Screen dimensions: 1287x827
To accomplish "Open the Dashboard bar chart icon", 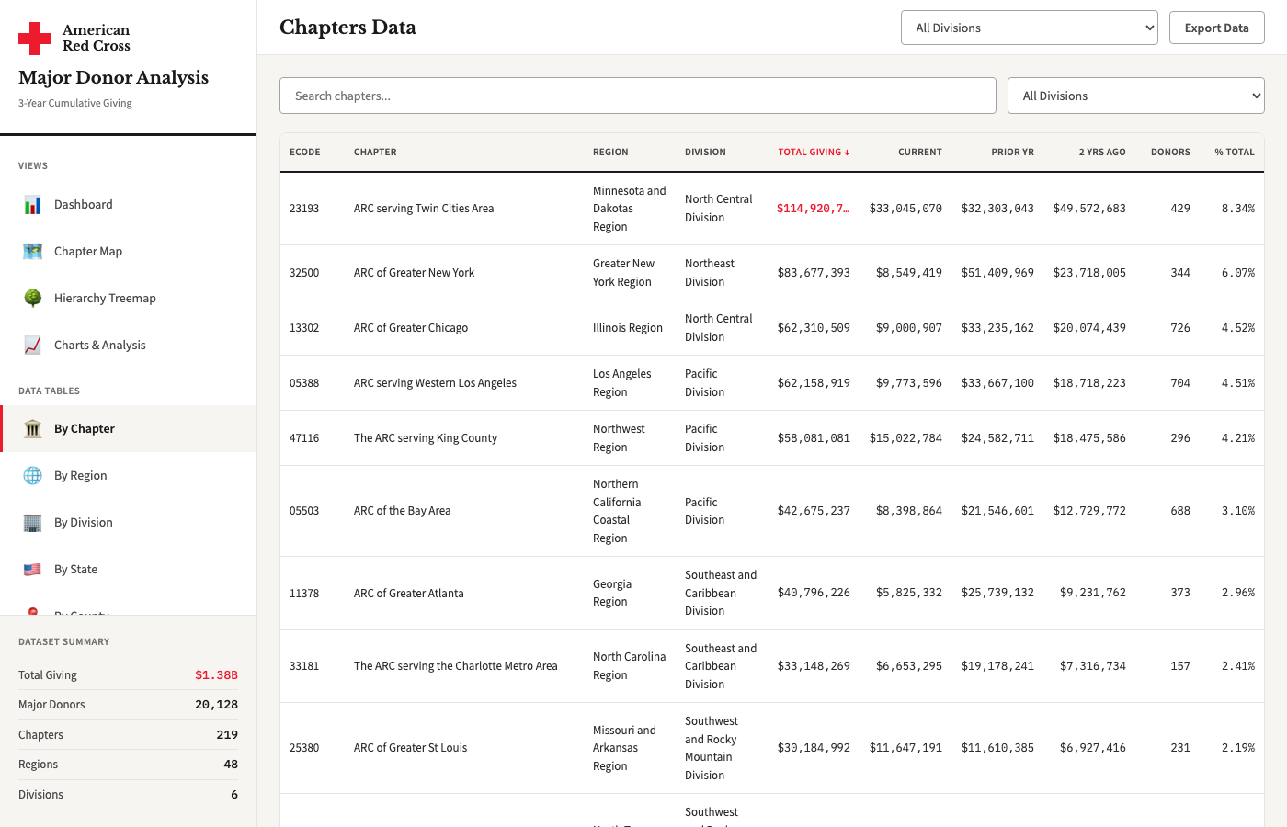I will 33,205.
